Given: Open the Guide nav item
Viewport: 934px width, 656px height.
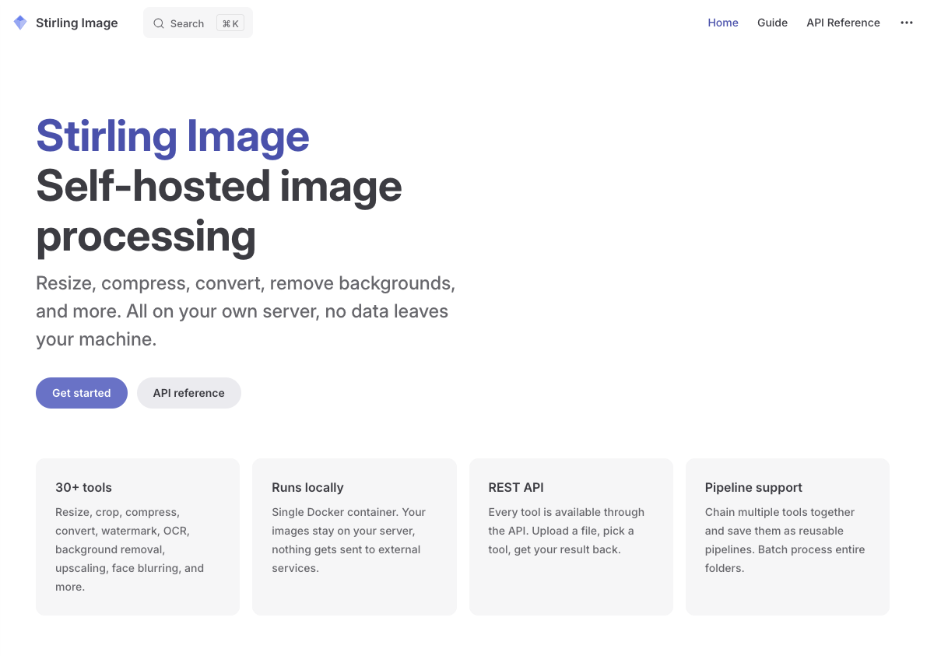Looking at the screenshot, I should 772,23.
